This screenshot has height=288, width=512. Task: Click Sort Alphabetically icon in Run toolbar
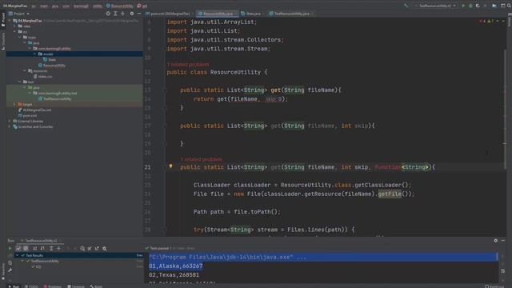point(35,249)
